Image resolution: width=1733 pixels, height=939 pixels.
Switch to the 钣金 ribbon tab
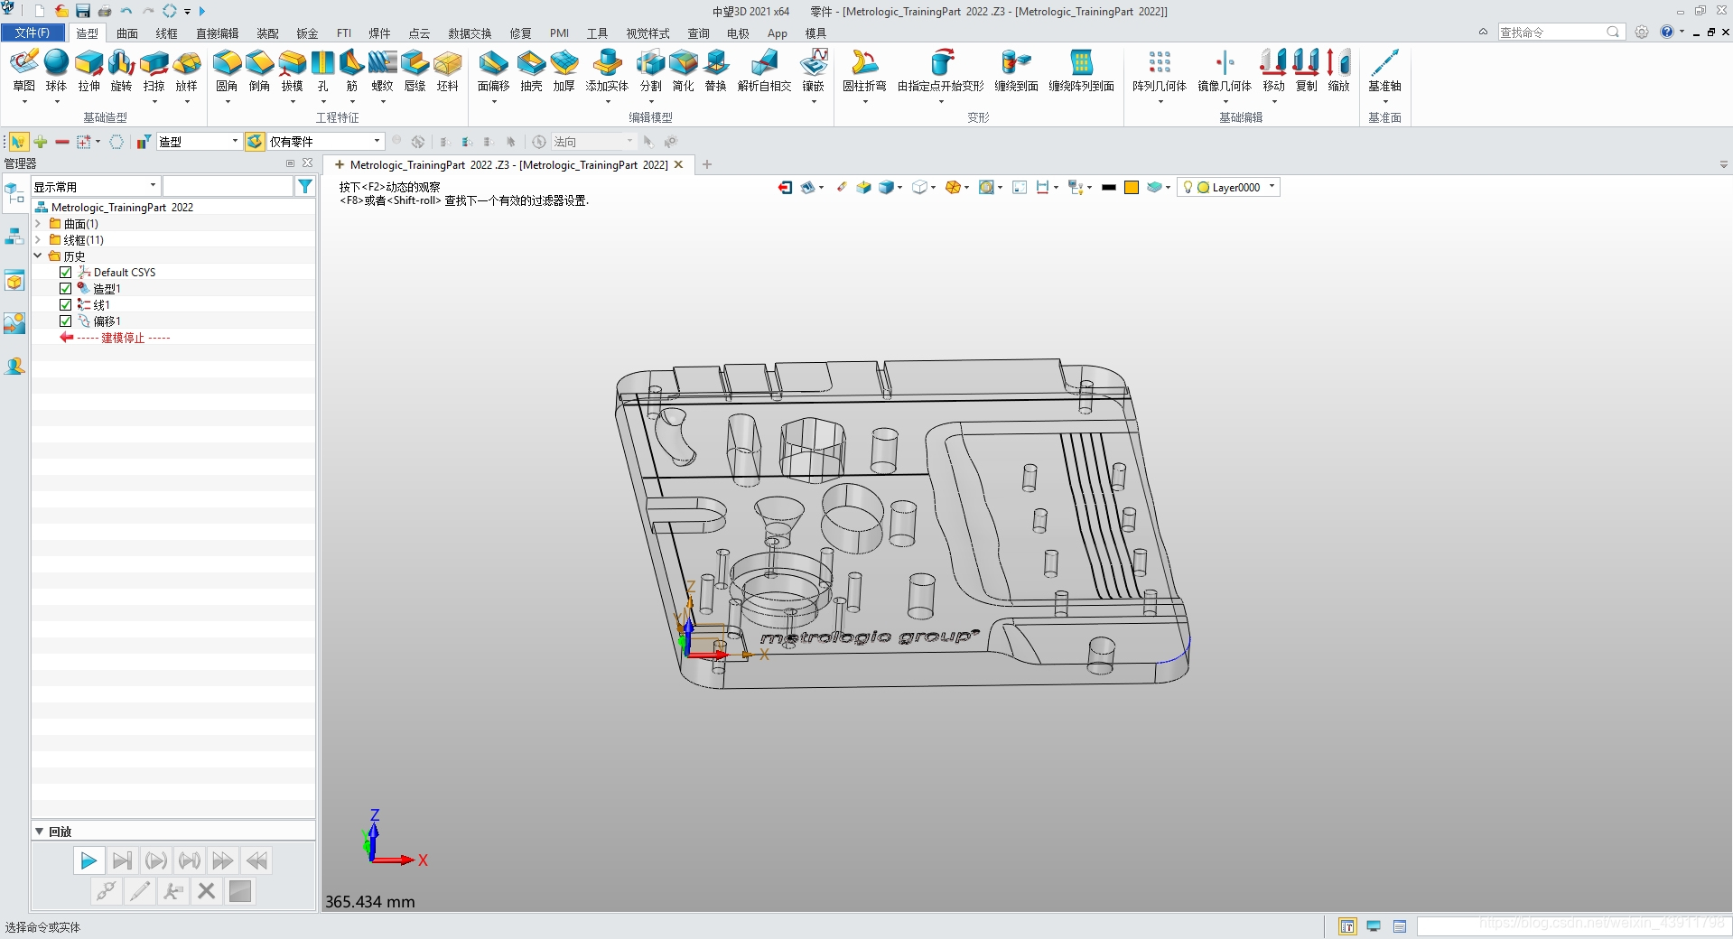[307, 33]
